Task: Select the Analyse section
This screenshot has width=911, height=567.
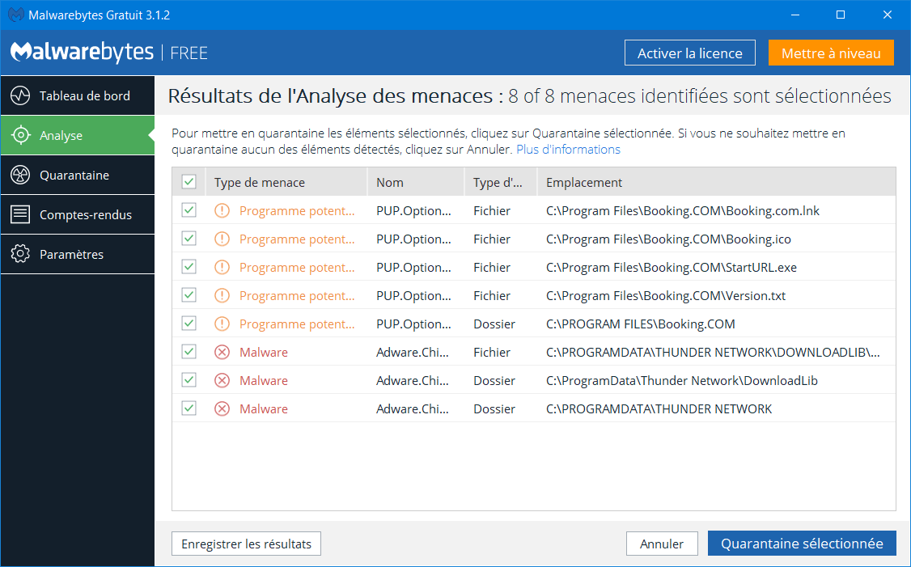Action: click(78, 135)
